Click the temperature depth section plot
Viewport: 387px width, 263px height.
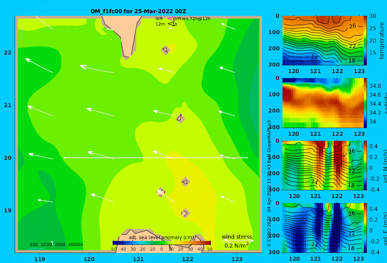point(323,40)
